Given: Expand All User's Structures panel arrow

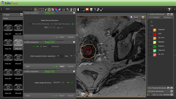Looking at the screenshot, I should (x=172, y=91).
